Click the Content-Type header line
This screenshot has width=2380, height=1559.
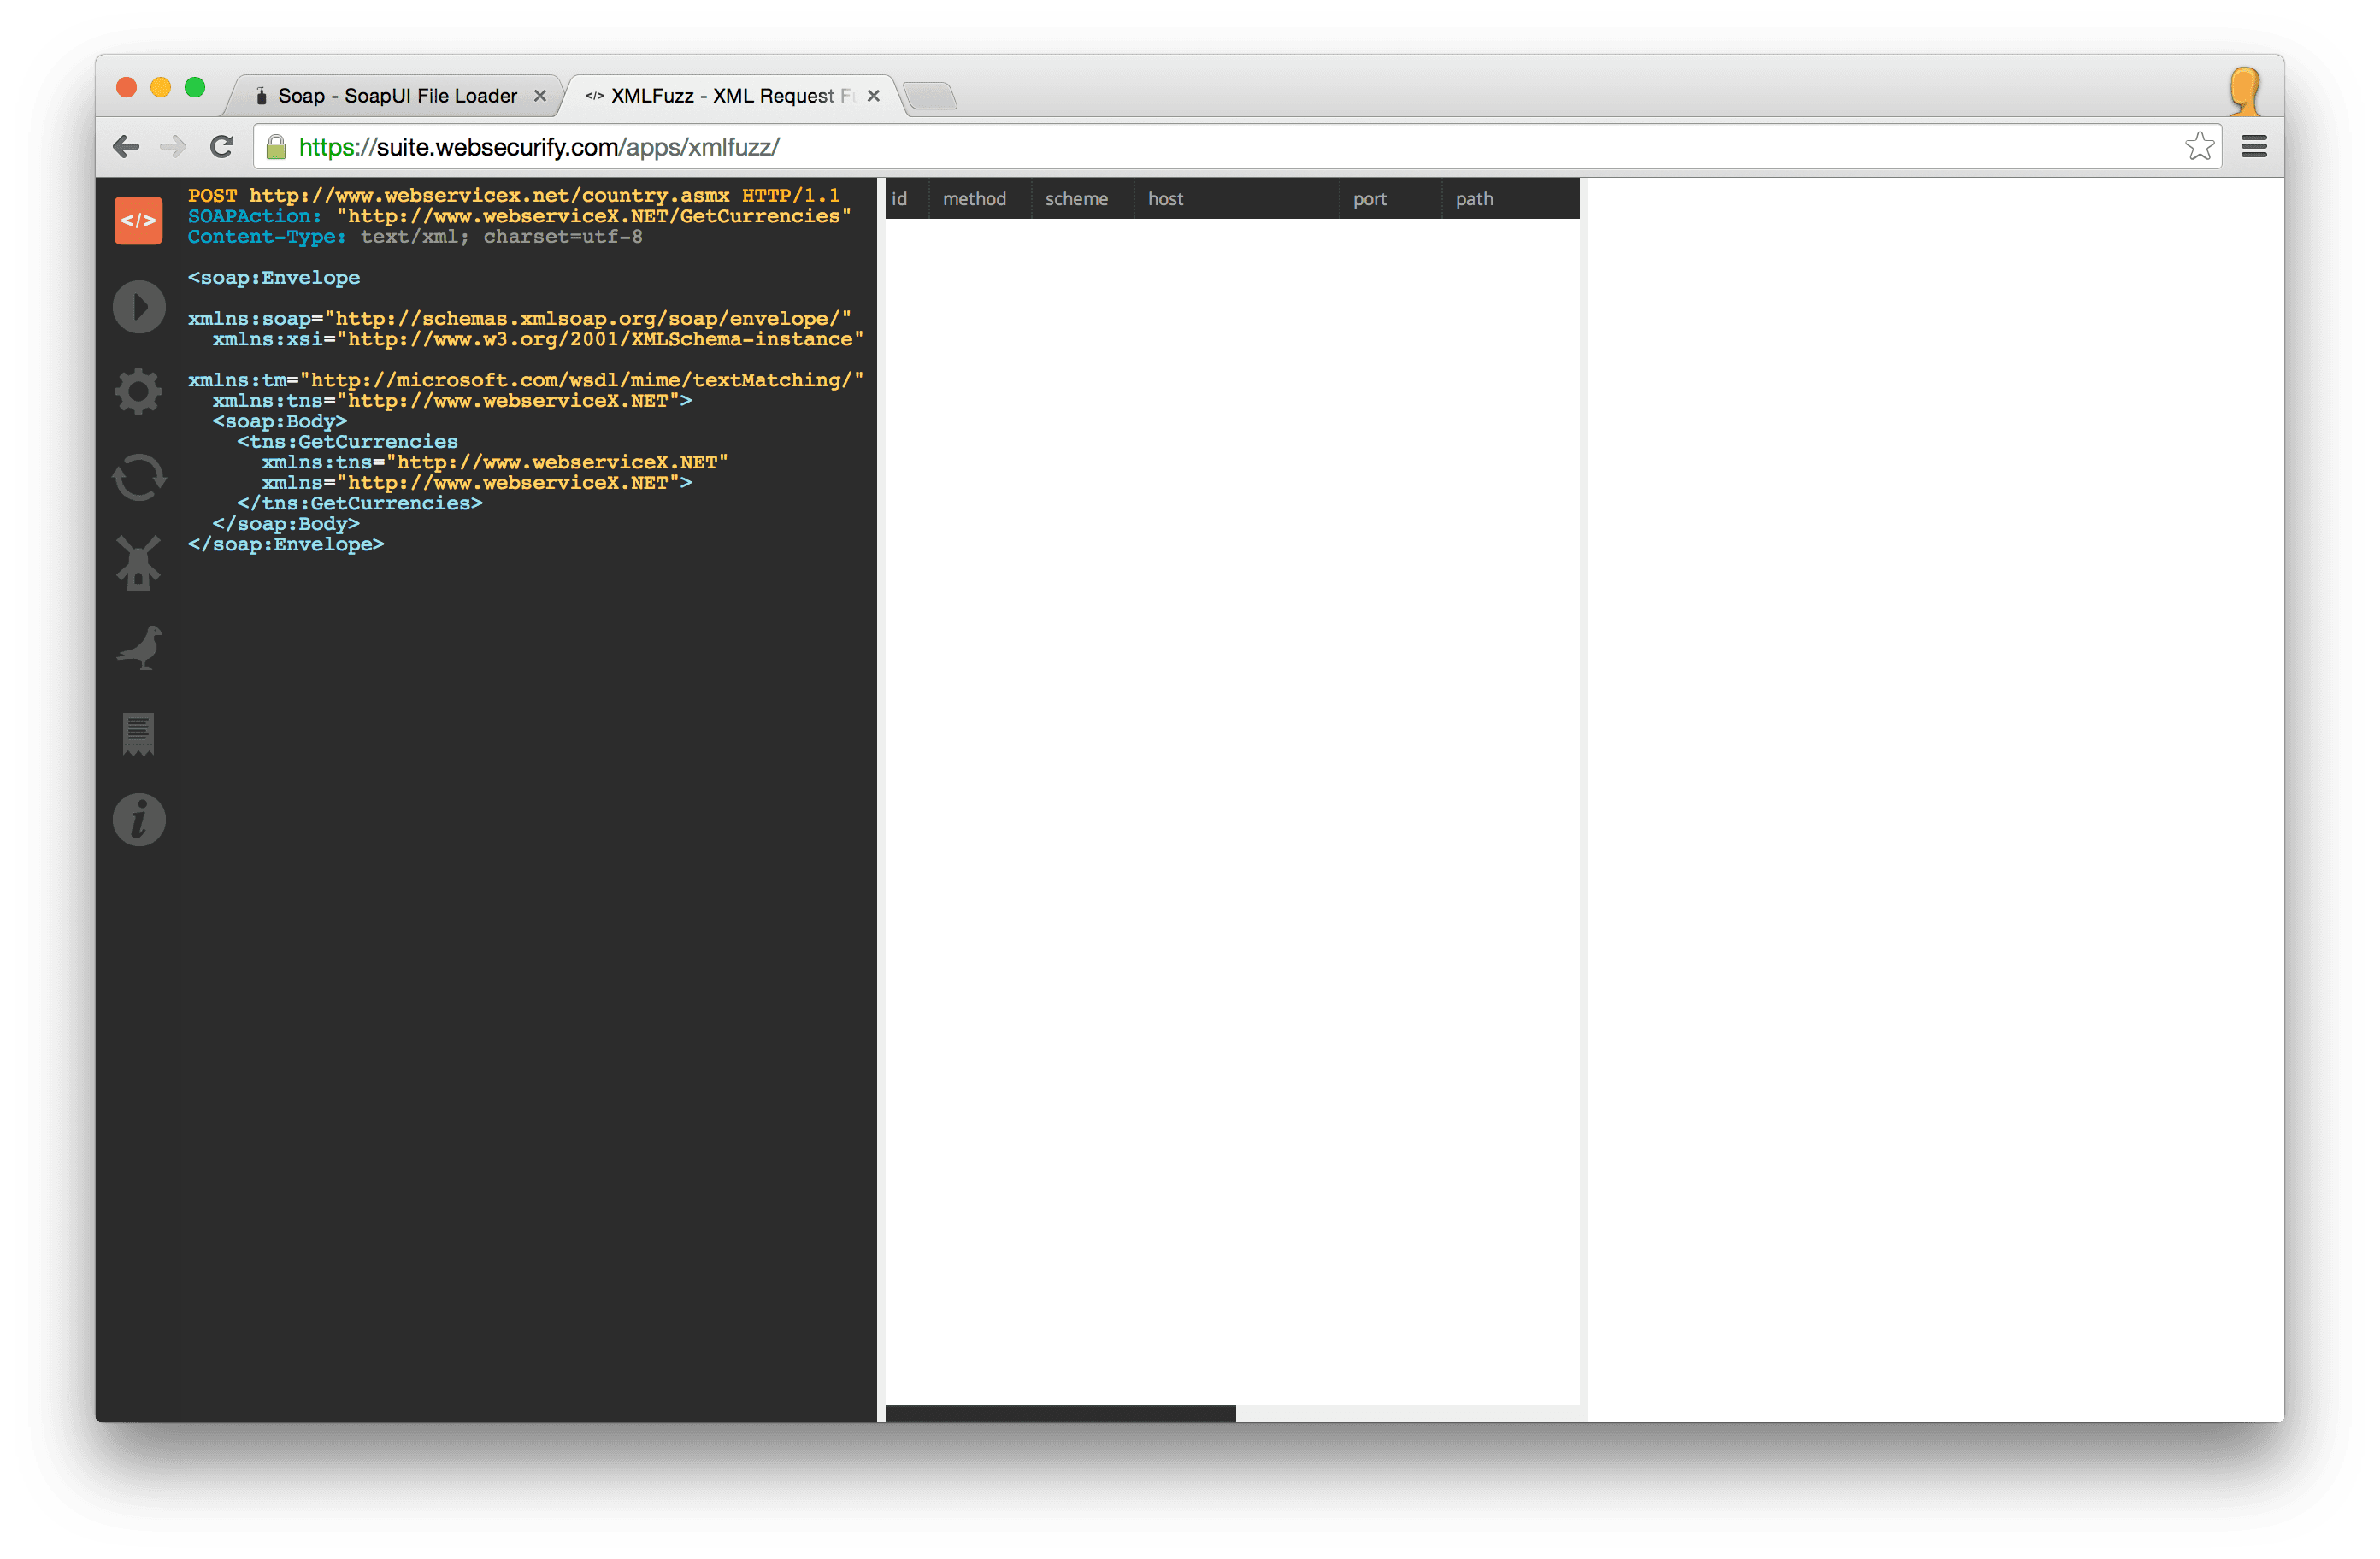[415, 237]
